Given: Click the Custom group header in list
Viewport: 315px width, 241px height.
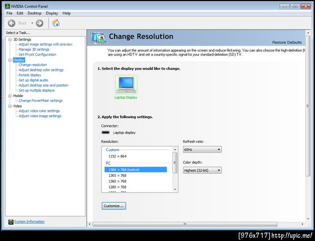Looking at the screenshot, I should point(112,150).
